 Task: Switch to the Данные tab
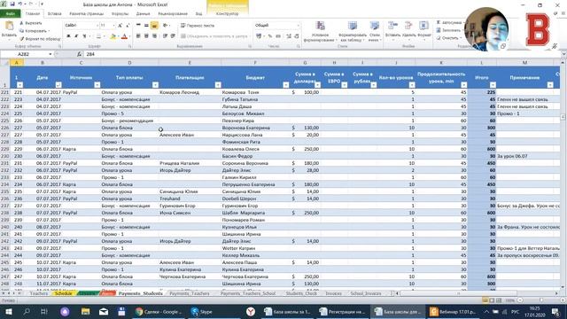tap(144, 14)
